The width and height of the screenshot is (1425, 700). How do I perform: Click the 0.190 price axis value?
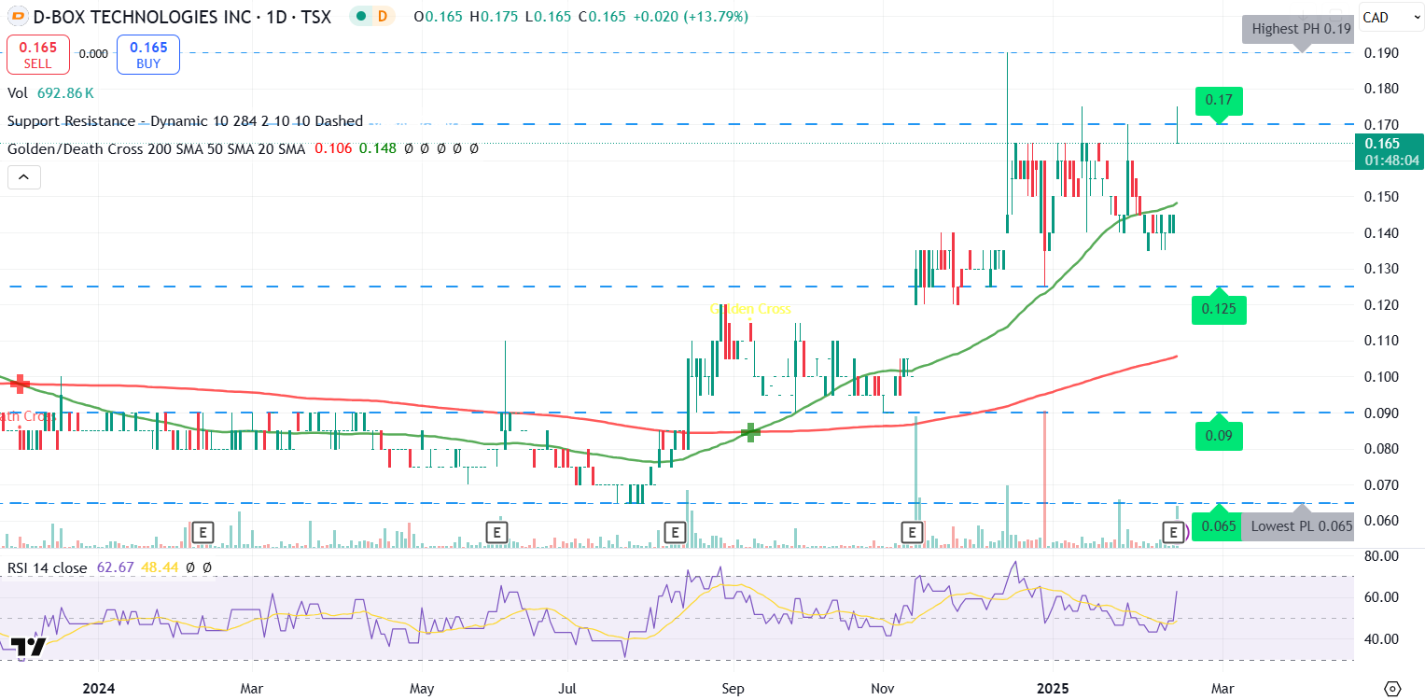pos(1381,53)
